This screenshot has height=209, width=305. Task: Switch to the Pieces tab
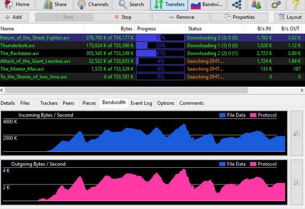coord(89,103)
